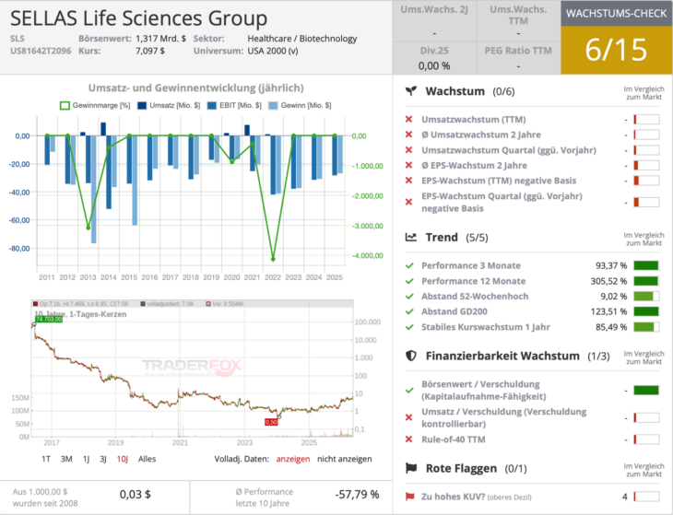The width and height of the screenshot is (673, 515).
Task: Click the 305,52 % performance value
Action: 608,281
